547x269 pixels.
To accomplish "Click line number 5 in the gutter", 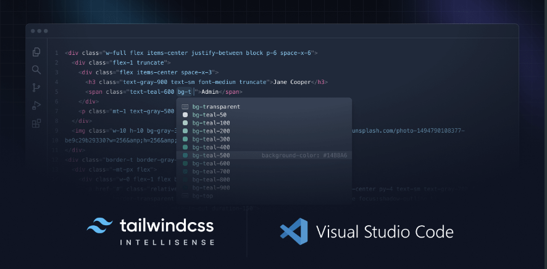I will point(57,92).
